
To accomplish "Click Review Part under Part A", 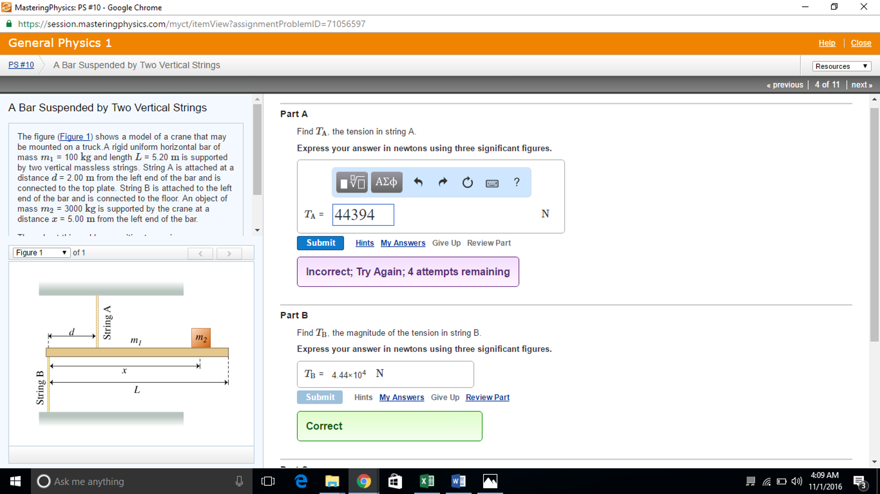I will coord(489,243).
